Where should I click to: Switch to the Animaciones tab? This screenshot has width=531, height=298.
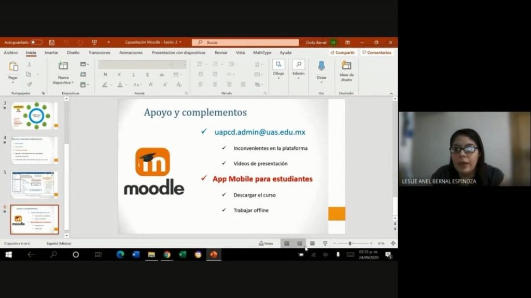131,52
